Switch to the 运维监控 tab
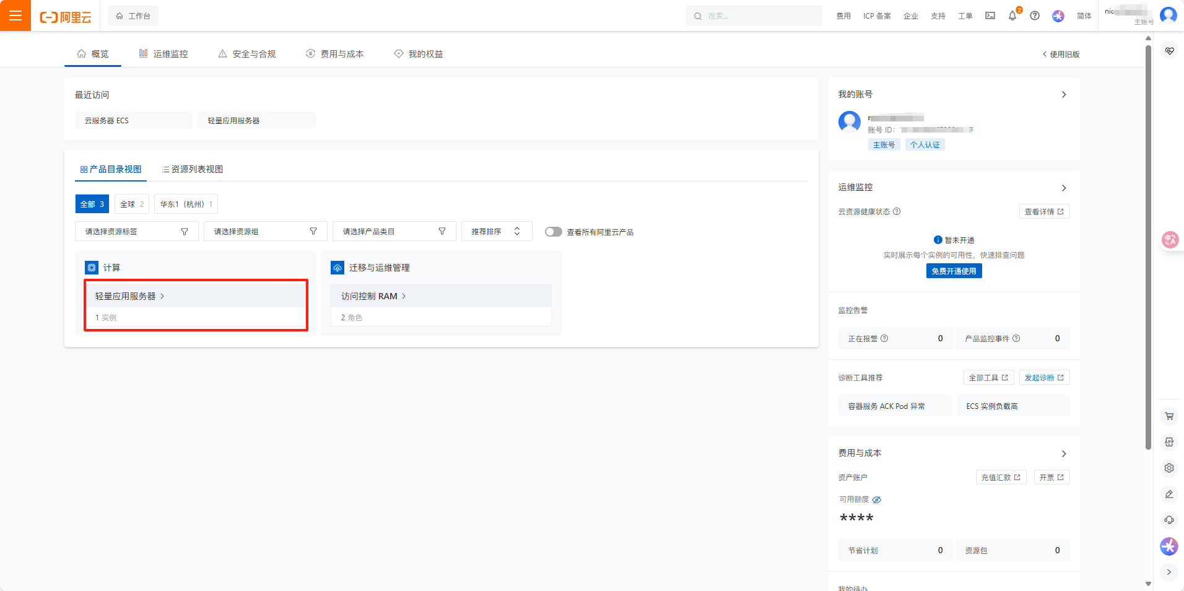Viewport: 1184px width, 591px height. (163, 54)
